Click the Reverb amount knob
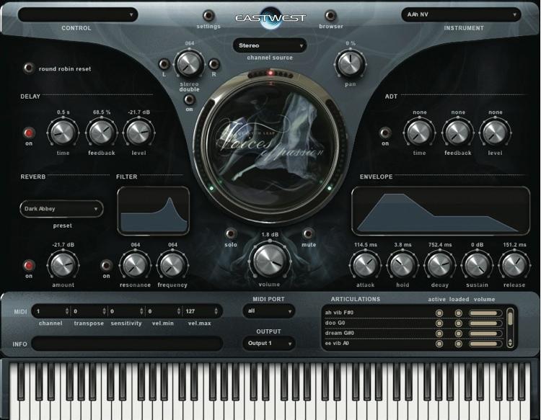The width and height of the screenshot is (541, 420). (x=63, y=265)
